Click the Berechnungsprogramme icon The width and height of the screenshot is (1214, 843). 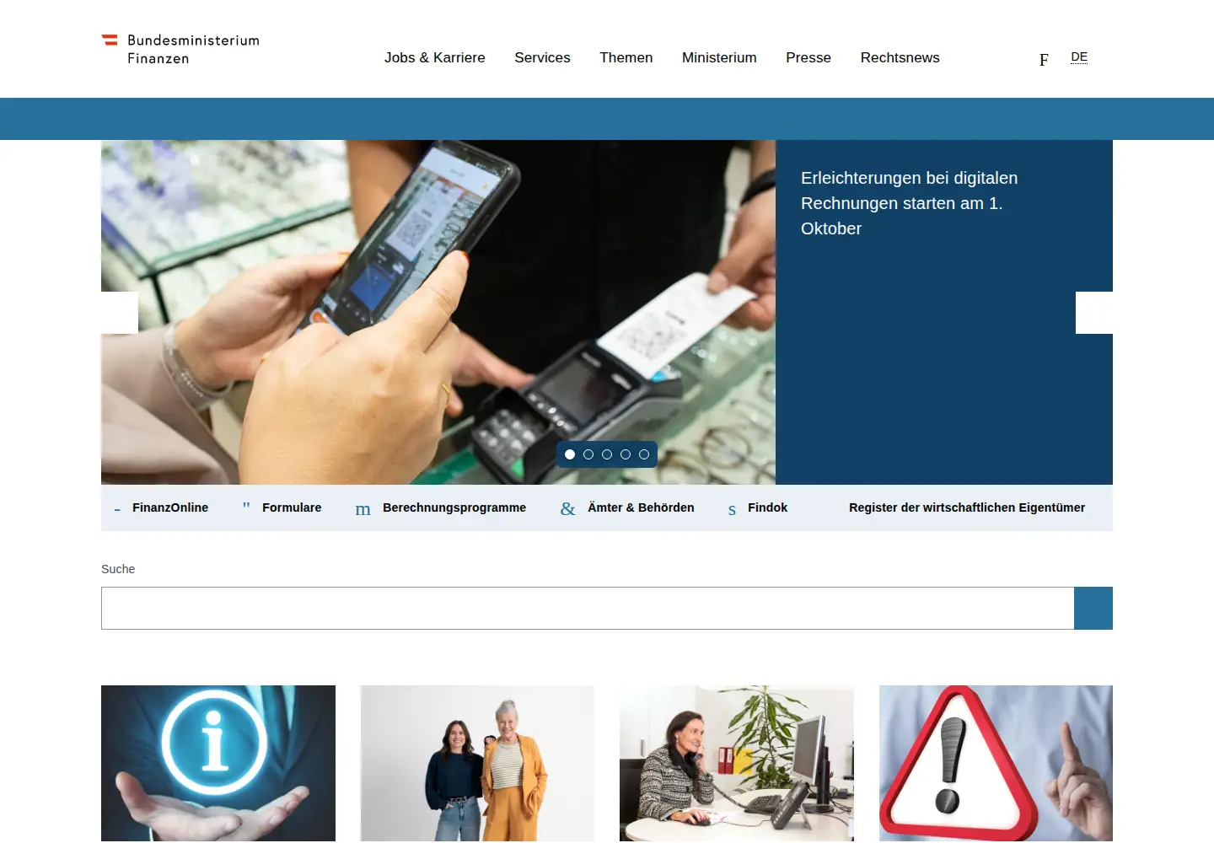(363, 509)
